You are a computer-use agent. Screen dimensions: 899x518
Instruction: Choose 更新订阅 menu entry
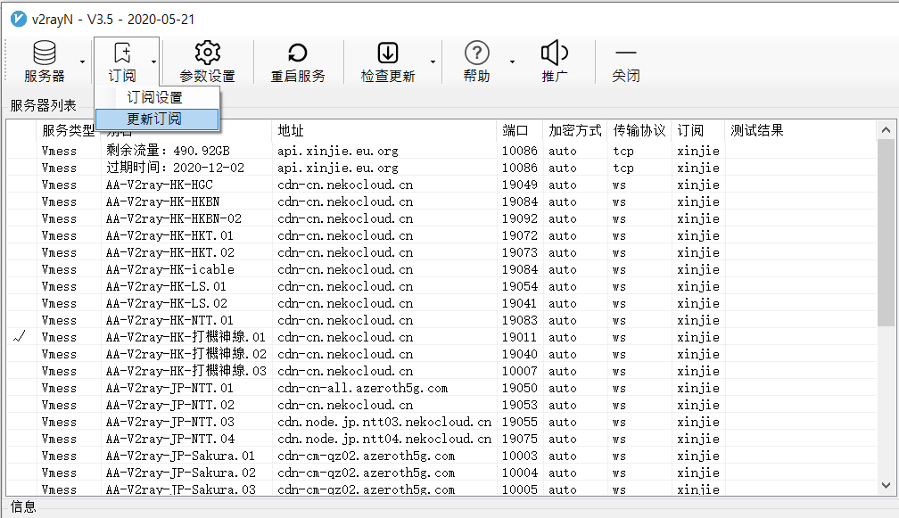[157, 119]
